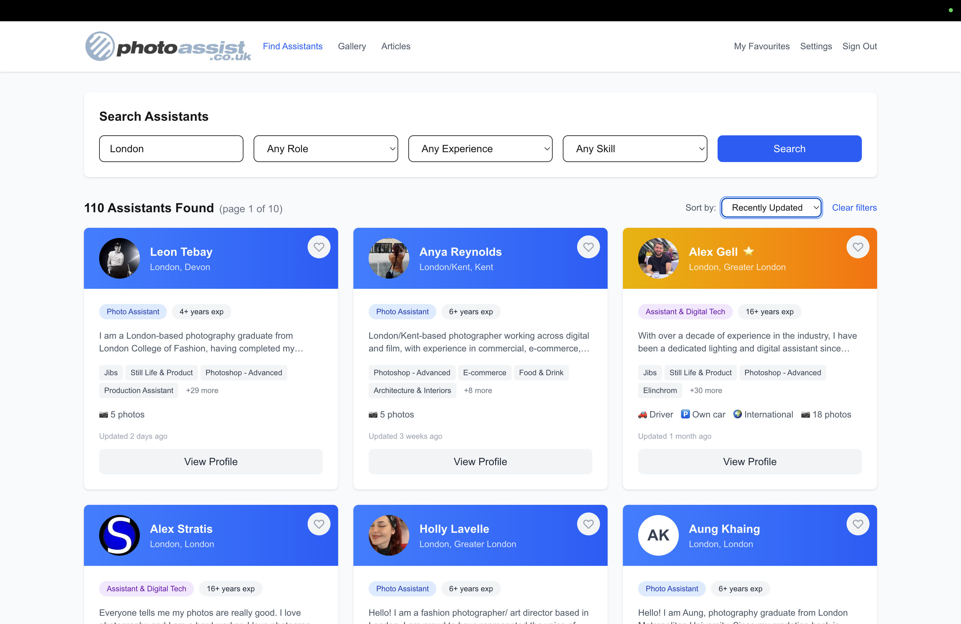The image size is (961, 624).
Task: Open the Find Assistants page
Action: point(293,46)
